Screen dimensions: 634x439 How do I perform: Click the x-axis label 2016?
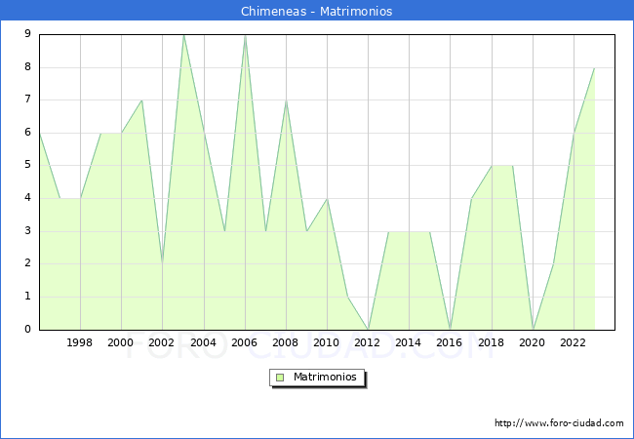(450, 342)
